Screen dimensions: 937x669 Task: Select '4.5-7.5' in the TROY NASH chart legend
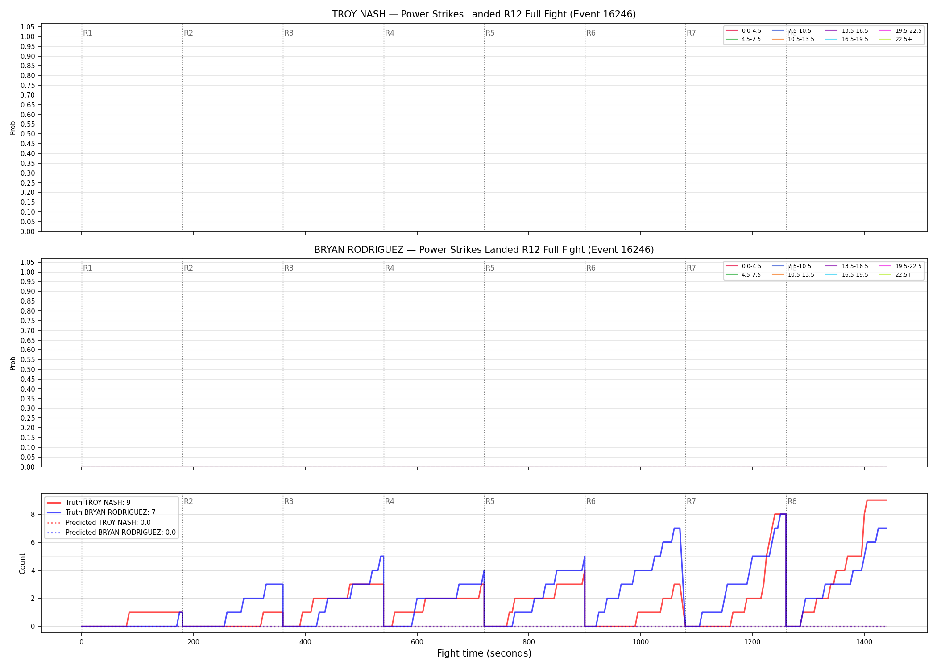tap(744, 39)
